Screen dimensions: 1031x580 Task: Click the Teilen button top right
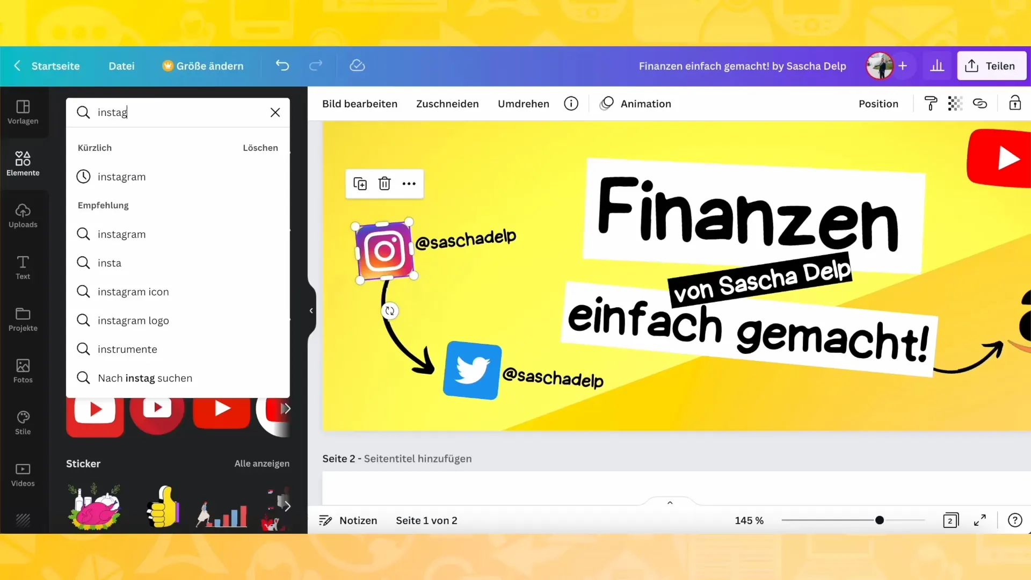click(x=991, y=66)
